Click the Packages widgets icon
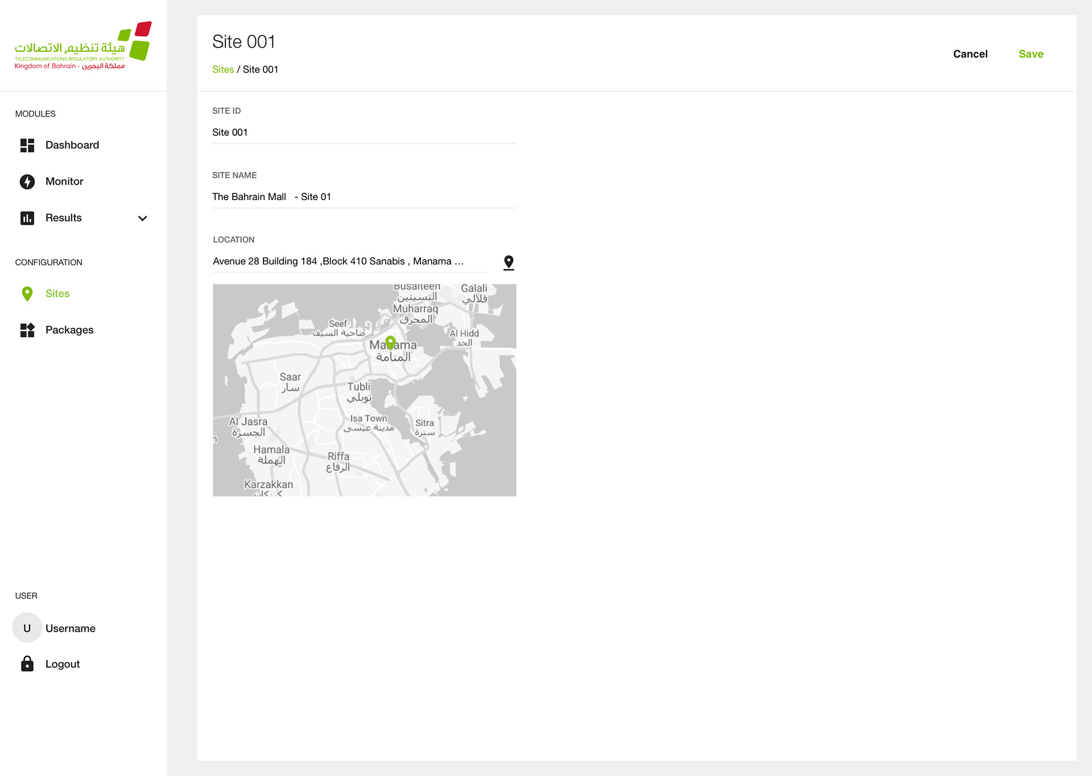Screen dimensions: 1092x776 pyautogui.click(x=27, y=330)
